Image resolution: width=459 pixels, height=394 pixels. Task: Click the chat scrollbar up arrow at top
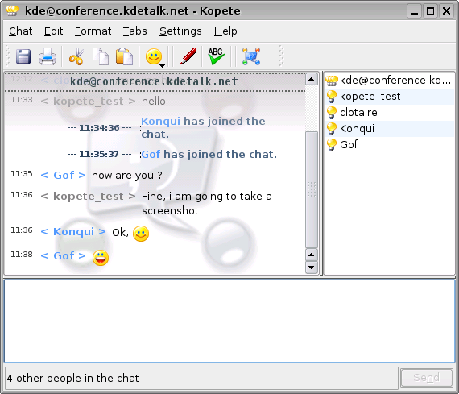pyautogui.click(x=312, y=79)
